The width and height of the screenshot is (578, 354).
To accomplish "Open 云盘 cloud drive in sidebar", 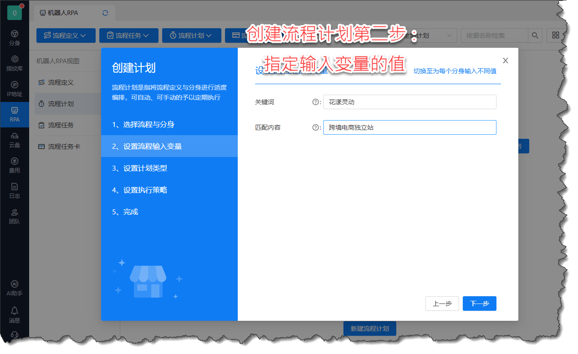I will (15, 140).
